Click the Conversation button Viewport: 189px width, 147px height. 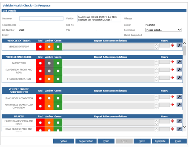pyautogui.click(x=86, y=141)
